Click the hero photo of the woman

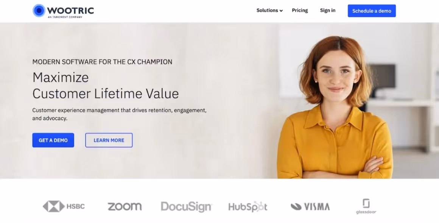[335, 107]
